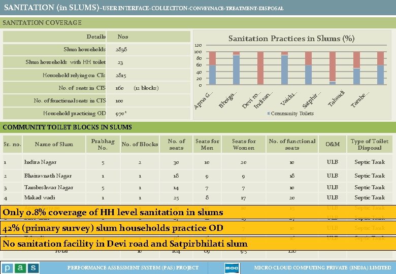Click the 'Prabhag No.' column header
The width and height of the screenshot is (396, 274).
pos(103,144)
